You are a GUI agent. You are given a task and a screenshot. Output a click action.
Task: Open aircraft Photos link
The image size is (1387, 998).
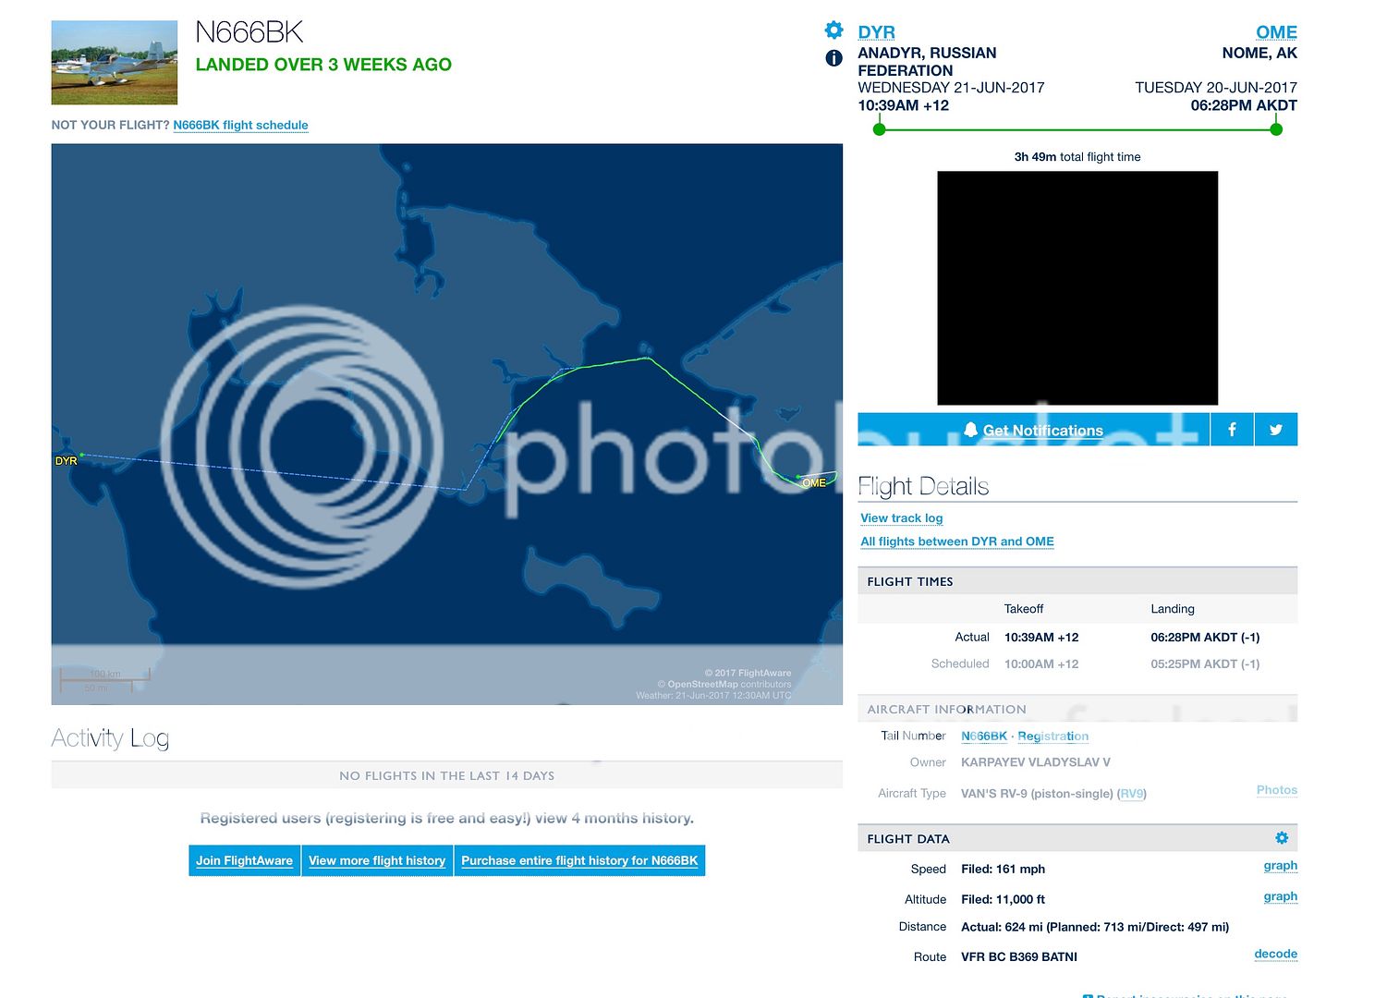(1277, 790)
